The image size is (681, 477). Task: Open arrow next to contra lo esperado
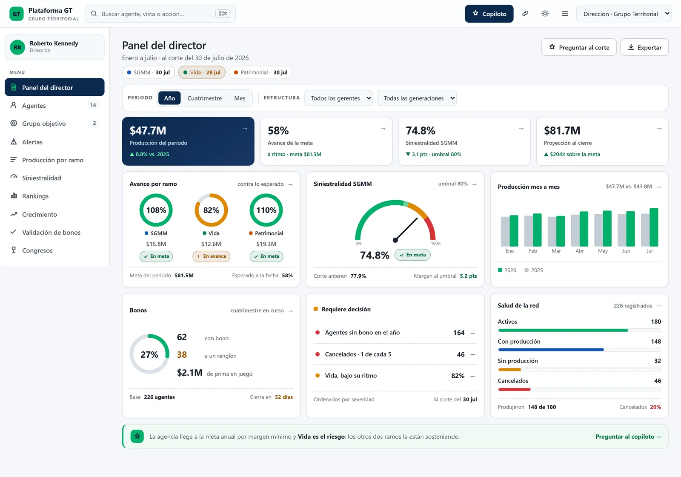tap(290, 184)
